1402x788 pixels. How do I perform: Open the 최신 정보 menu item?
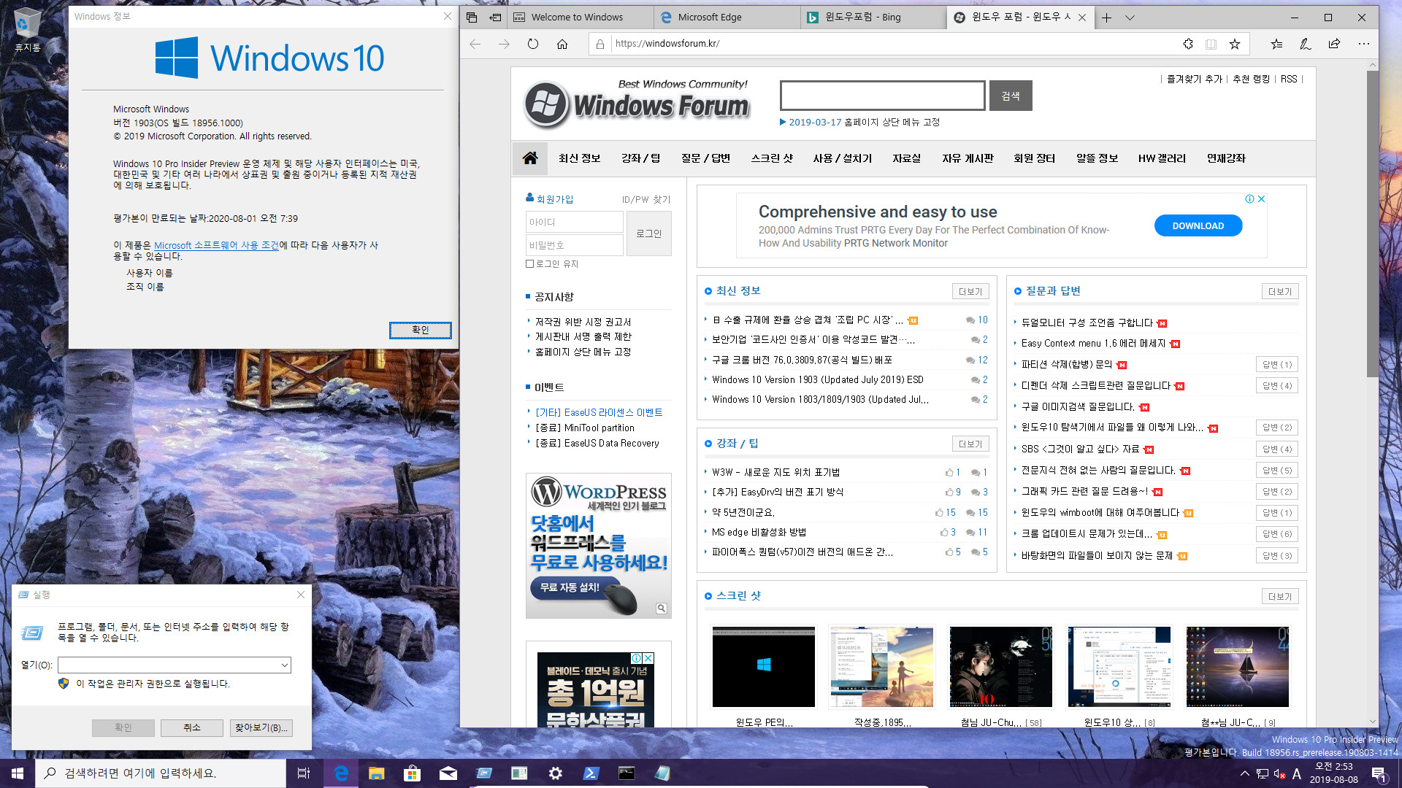point(579,158)
